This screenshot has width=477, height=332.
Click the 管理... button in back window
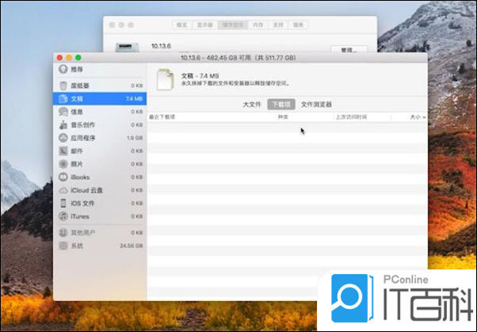click(349, 49)
